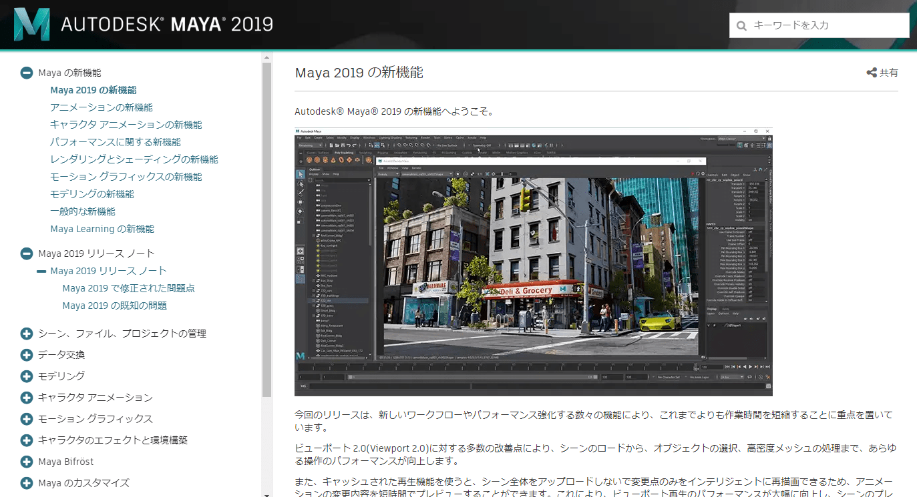Click the AUTODESK MAYA 2019 header title
Screen dimensions: 917x497
pyautogui.click(x=167, y=25)
